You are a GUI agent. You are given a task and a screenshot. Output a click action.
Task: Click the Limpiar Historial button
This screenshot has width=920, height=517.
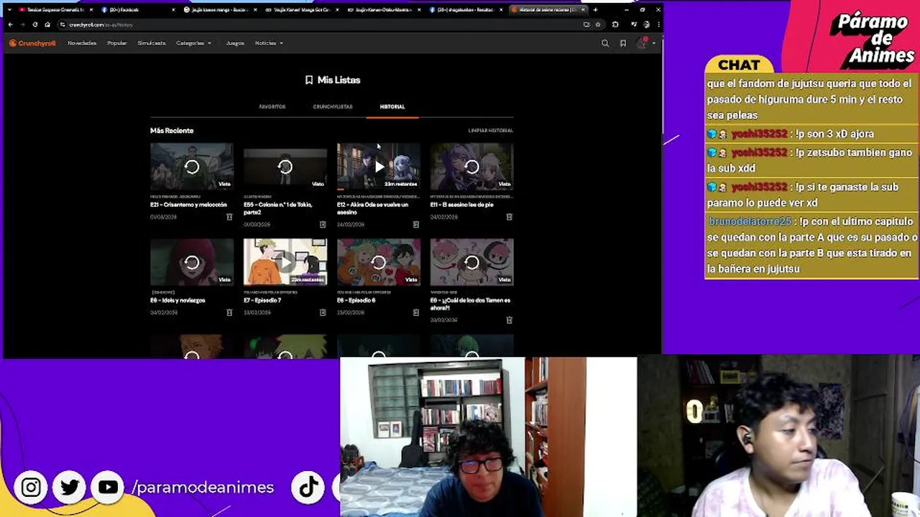[x=491, y=131]
